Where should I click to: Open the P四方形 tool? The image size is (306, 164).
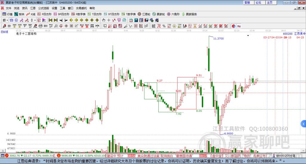(45, 14)
